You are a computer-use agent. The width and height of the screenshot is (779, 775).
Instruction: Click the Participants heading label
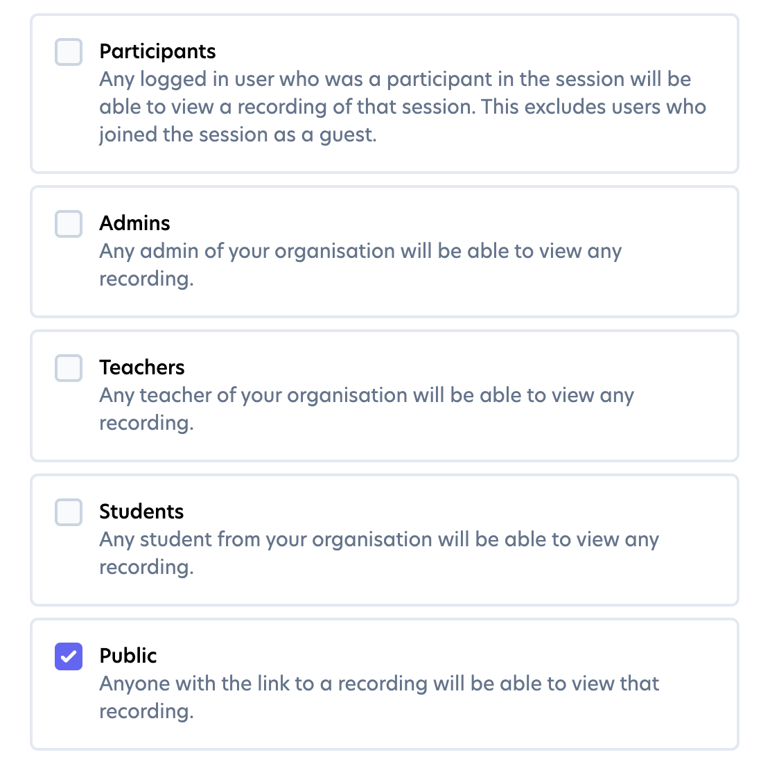click(x=157, y=51)
